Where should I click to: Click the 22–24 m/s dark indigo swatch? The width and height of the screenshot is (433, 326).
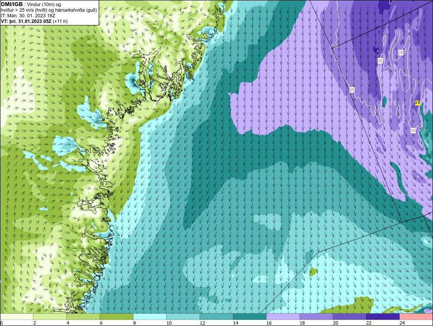(x=383, y=316)
